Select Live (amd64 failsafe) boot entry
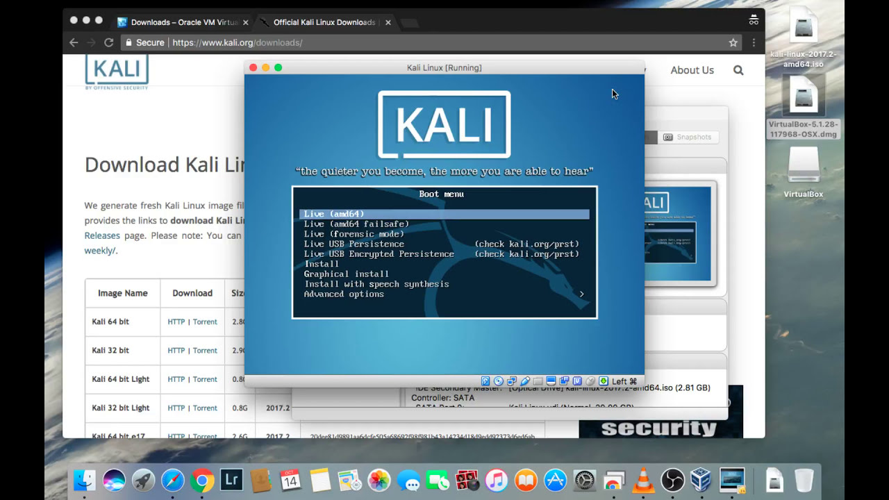The height and width of the screenshot is (500, 889). 444,224
